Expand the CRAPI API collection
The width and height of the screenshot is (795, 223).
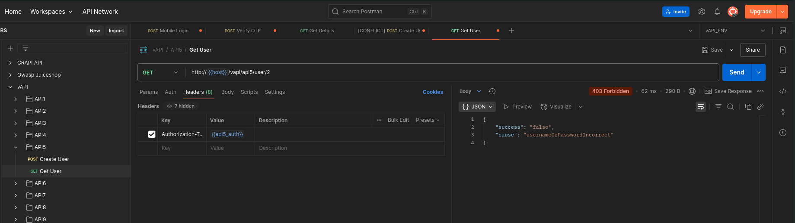10,63
